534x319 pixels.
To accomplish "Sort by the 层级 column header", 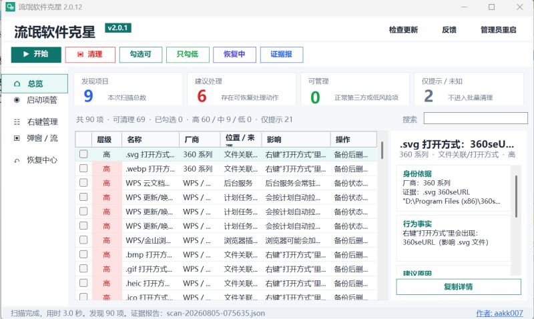I will (107, 139).
